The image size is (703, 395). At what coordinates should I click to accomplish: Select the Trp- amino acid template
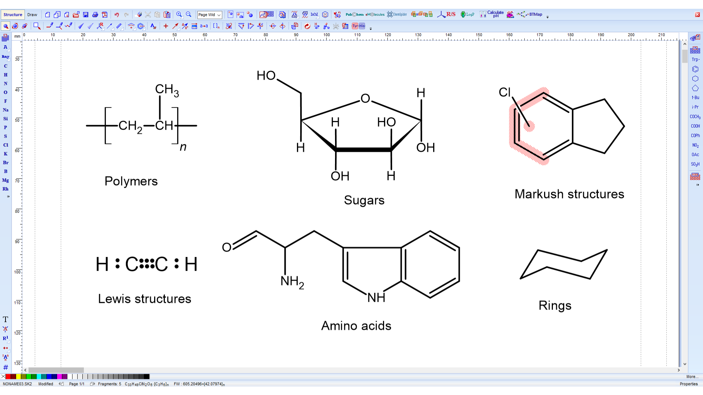(695, 59)
